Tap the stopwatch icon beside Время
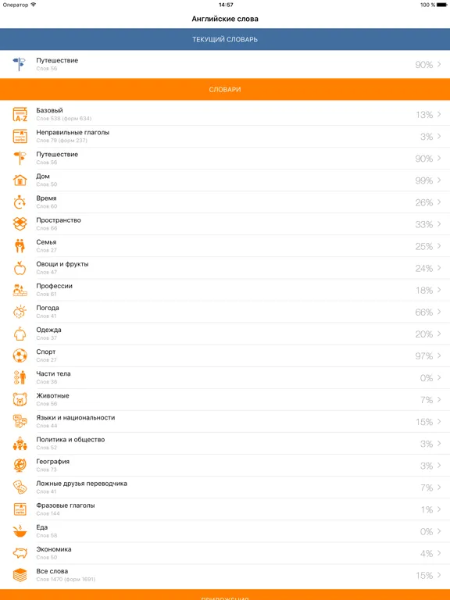This screenshot has height=600, width=450. [x=20, y=202]
